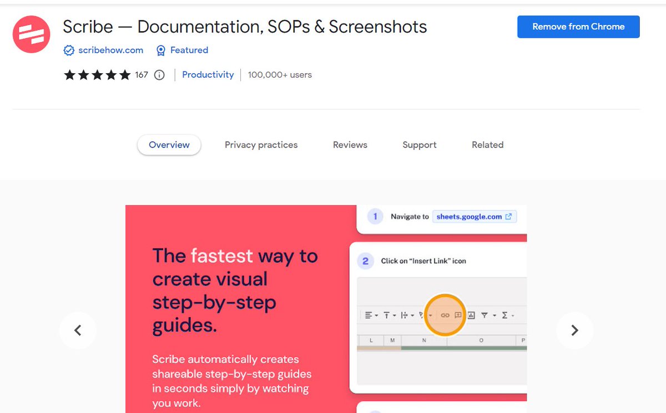Open the horizontal alignment dropdown arrow
This screenshot has width=666, height=413.
pos(376,315)
